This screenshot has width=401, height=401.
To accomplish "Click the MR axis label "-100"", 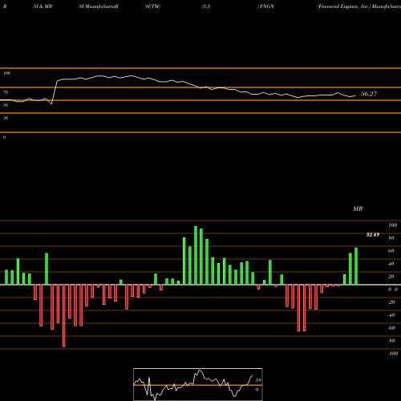I will coord(393,354).
